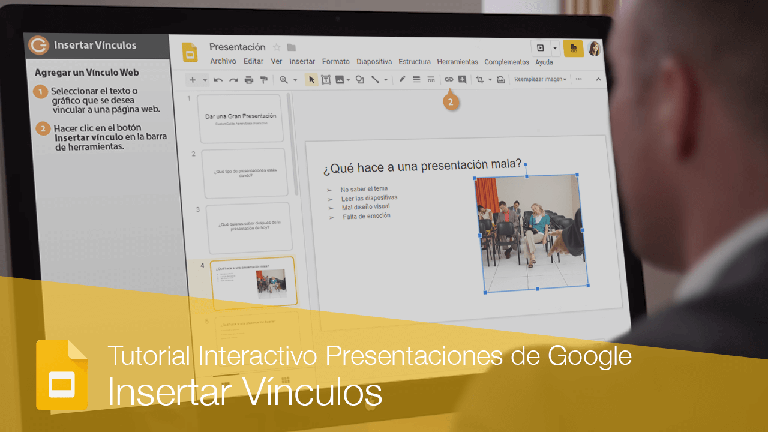This screenshot has height=432, width=768.
Task: Open the move-to-folder icon beside the title
Action: click(292, 47)
